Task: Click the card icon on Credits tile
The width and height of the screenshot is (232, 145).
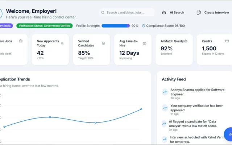Action: click(227, 41)
